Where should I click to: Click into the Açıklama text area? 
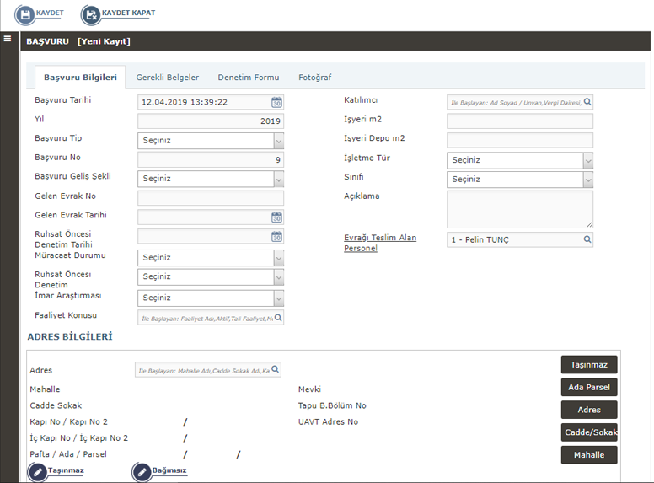519,208
